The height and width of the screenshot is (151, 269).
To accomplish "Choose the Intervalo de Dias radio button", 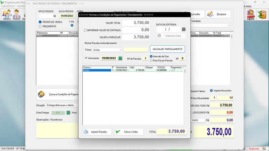I will (151, 56).
